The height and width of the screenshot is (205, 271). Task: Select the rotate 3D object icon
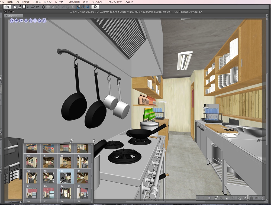pyautogui.click(x=31, y=20)
